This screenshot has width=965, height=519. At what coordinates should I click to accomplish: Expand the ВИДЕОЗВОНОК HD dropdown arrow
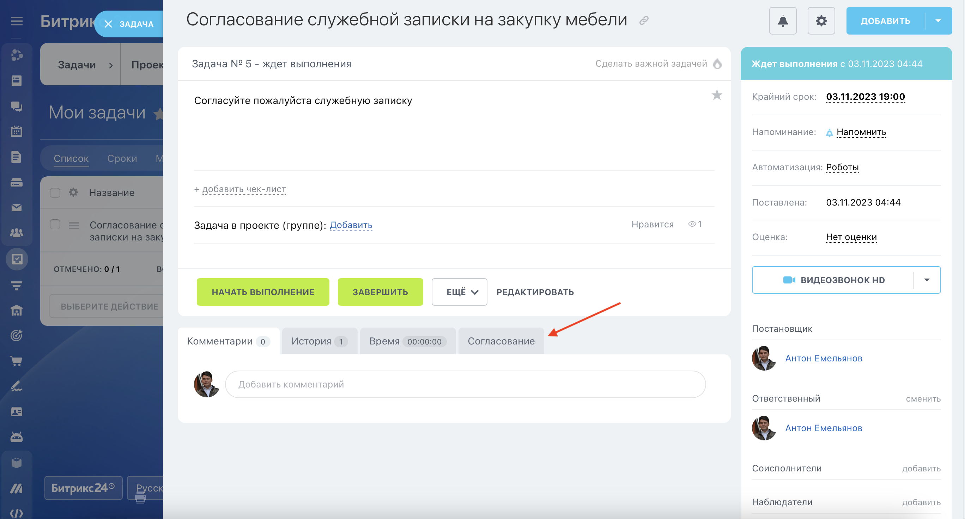tap(927, 280)
